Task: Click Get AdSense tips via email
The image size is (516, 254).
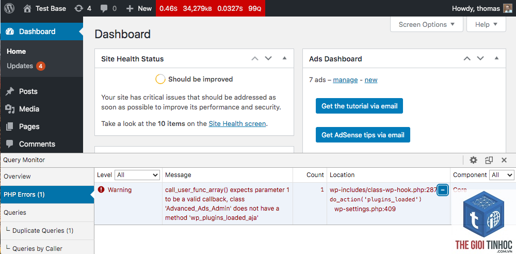Action: point(363,135)
